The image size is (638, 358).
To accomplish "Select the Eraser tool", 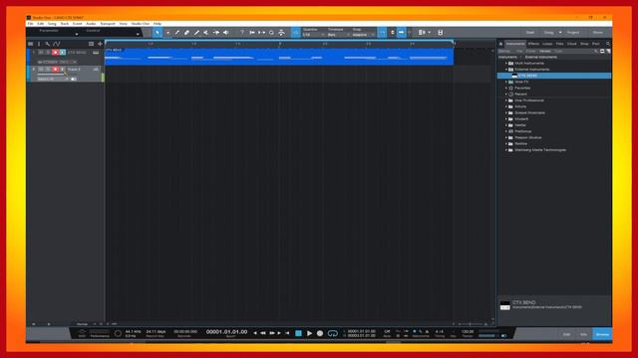I will pos(186,33).
